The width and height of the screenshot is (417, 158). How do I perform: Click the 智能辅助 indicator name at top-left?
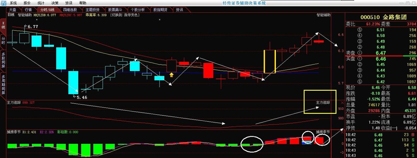pos(24,15)
